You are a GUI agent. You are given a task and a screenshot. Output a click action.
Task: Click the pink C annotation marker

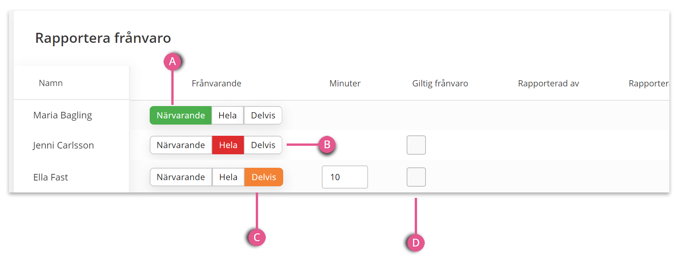[x=257, y=237]
